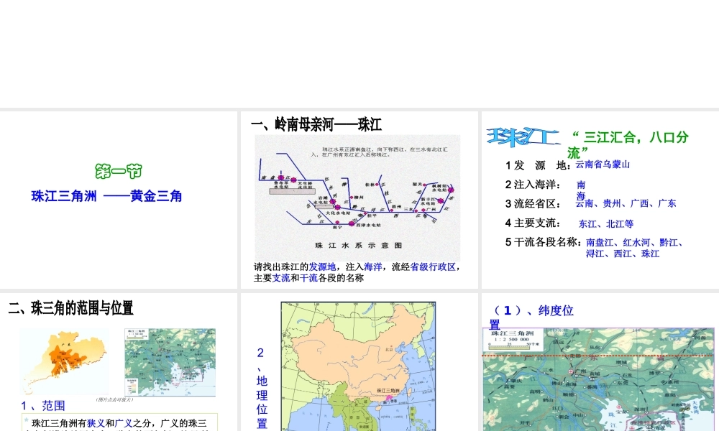Click the '（1）、纬度位置' heading
The image size is (719, 431).
click(x=532, y=317)
